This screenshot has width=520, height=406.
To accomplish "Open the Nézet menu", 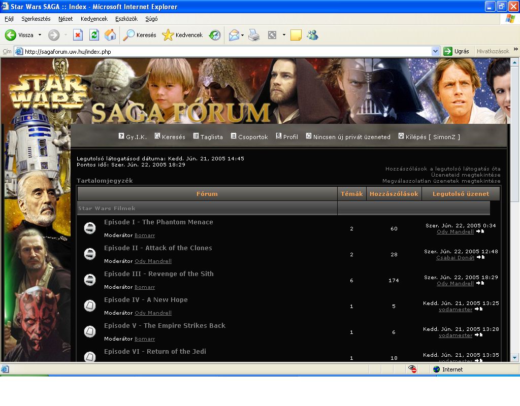I will tap(66, 19).
